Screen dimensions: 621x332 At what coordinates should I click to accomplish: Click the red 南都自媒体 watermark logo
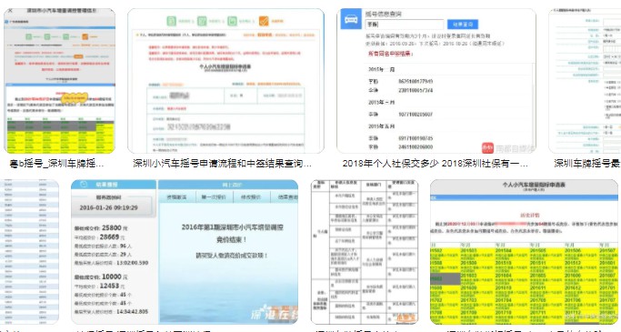487,148
